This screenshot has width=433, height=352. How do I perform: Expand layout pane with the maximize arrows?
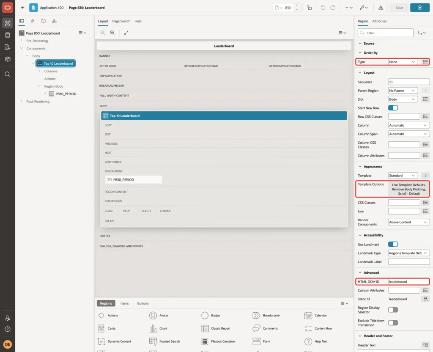pyautogui.click(x=126, y=33)
